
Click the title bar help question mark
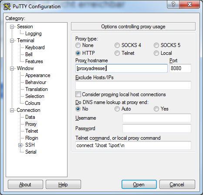(x=173, y=5)
